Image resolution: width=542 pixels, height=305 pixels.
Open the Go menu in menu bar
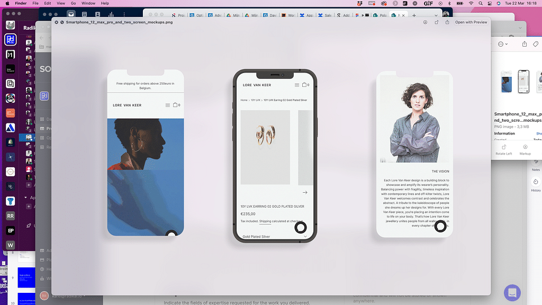point(74,3)
